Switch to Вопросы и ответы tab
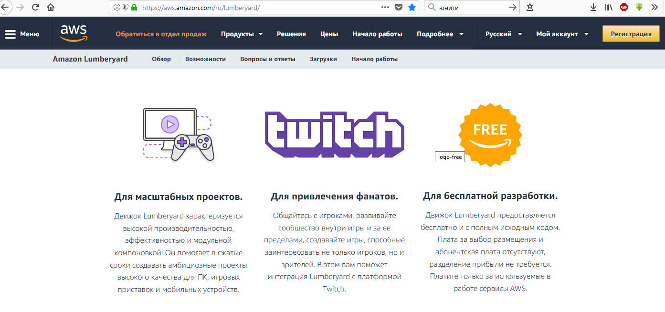665x312 pixels. coord(268,59)
